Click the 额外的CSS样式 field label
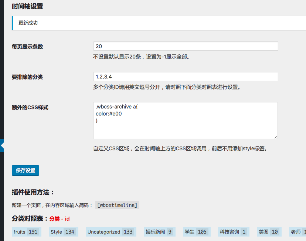The width and height of the screenshot is (306, 241). pos(30,107)
